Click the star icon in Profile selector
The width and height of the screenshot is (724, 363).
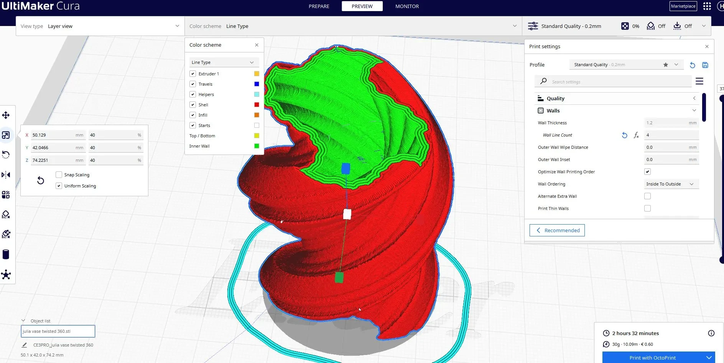[x=666, y=65]
